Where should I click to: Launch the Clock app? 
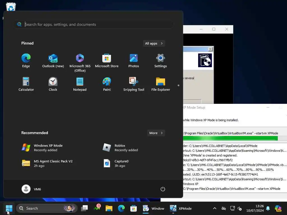(x=53, y=84)
